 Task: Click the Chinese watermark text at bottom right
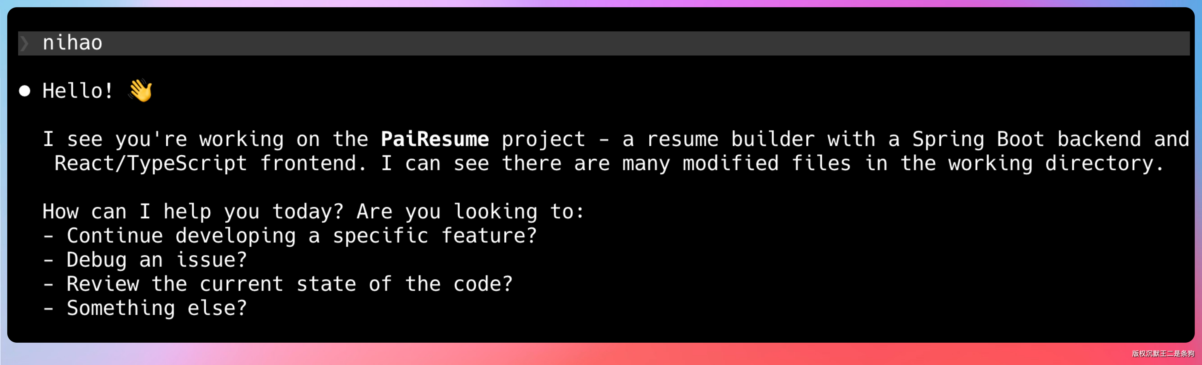(1162, 354)
